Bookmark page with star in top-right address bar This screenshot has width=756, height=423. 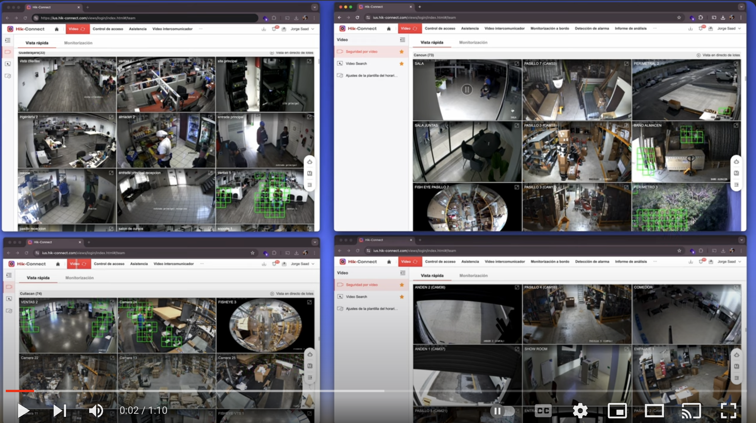tap(679, 17)
